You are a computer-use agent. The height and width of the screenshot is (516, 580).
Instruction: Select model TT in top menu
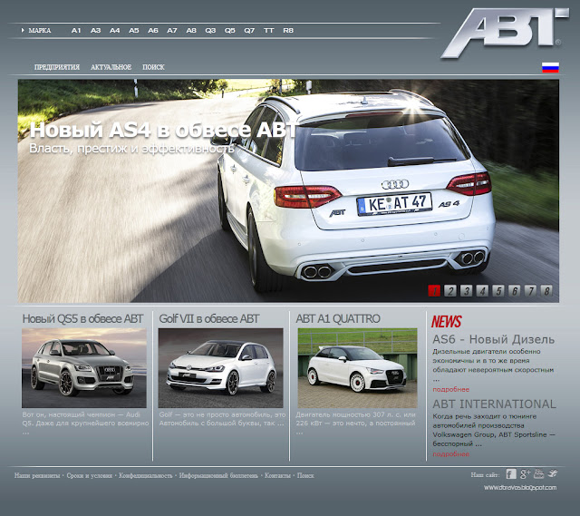tap(269, 30)
